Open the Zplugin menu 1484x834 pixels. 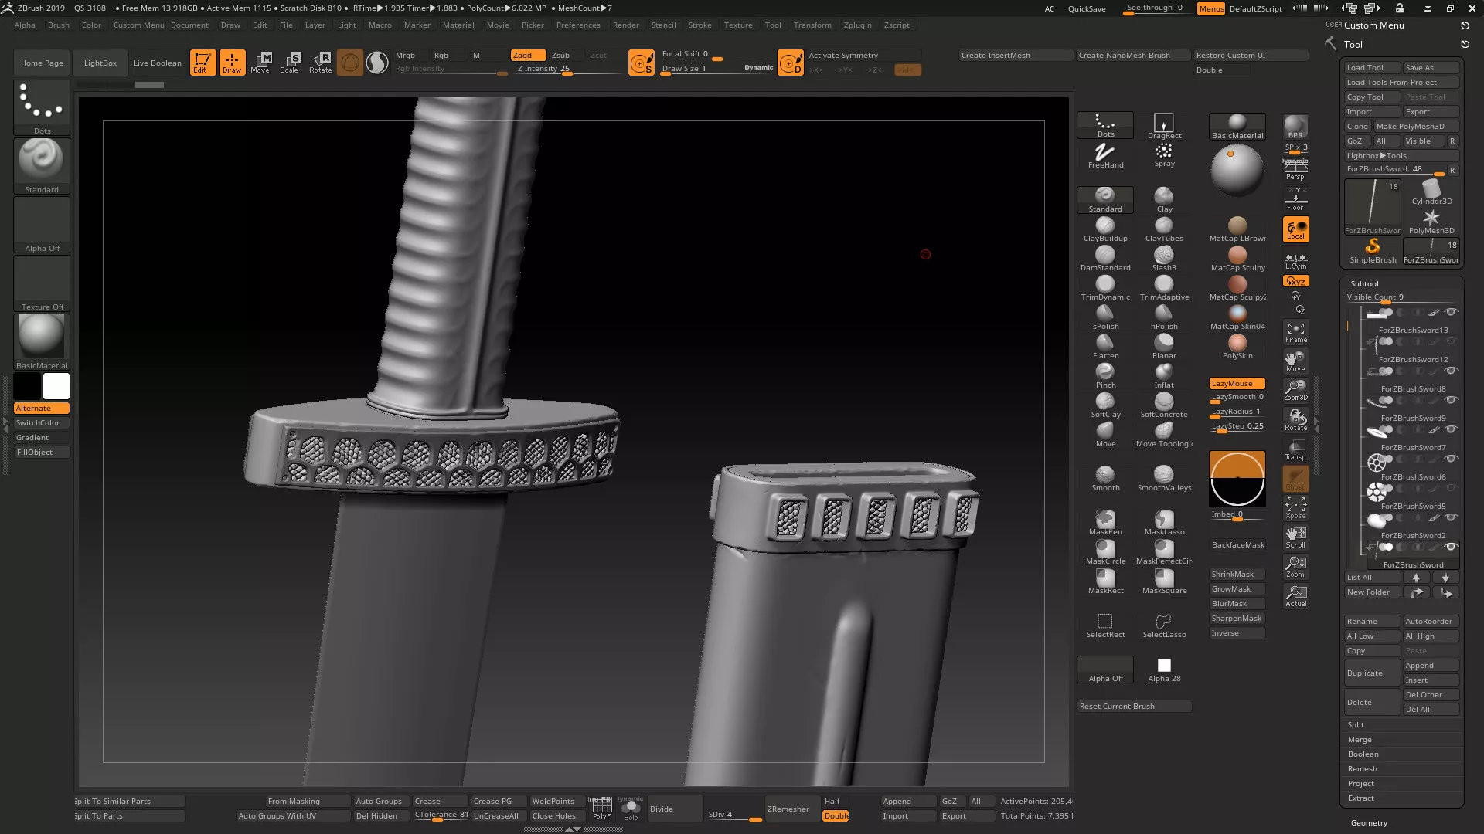[857, 25]
